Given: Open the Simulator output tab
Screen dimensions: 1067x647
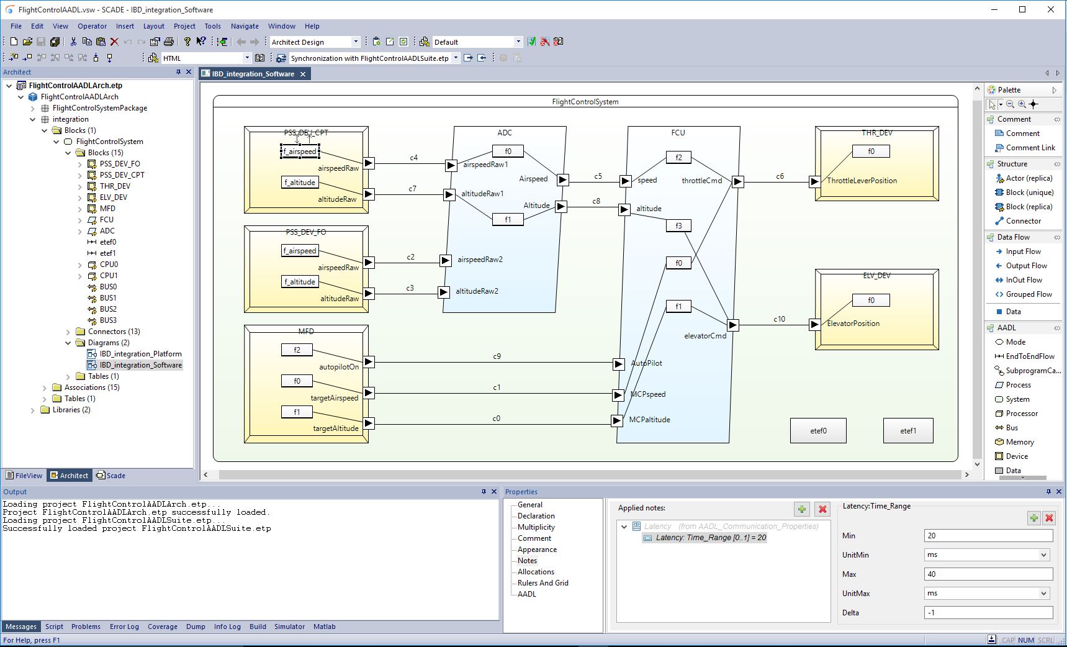Looking at the screenshot, I should 289,627.
